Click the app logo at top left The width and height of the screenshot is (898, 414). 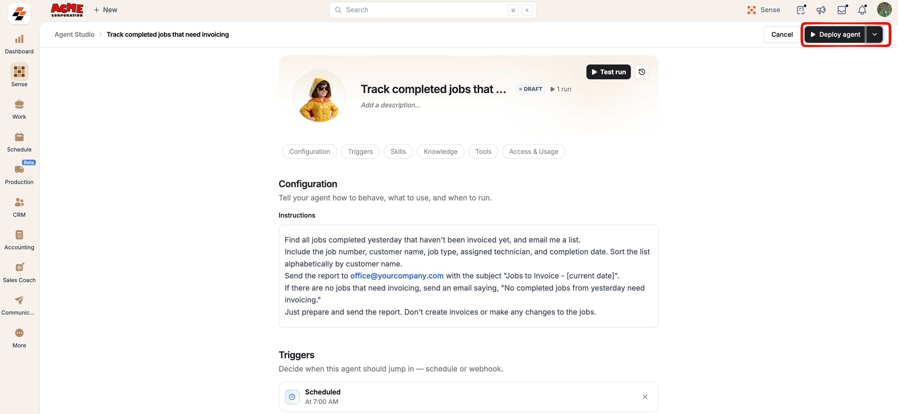coord(19,13)
